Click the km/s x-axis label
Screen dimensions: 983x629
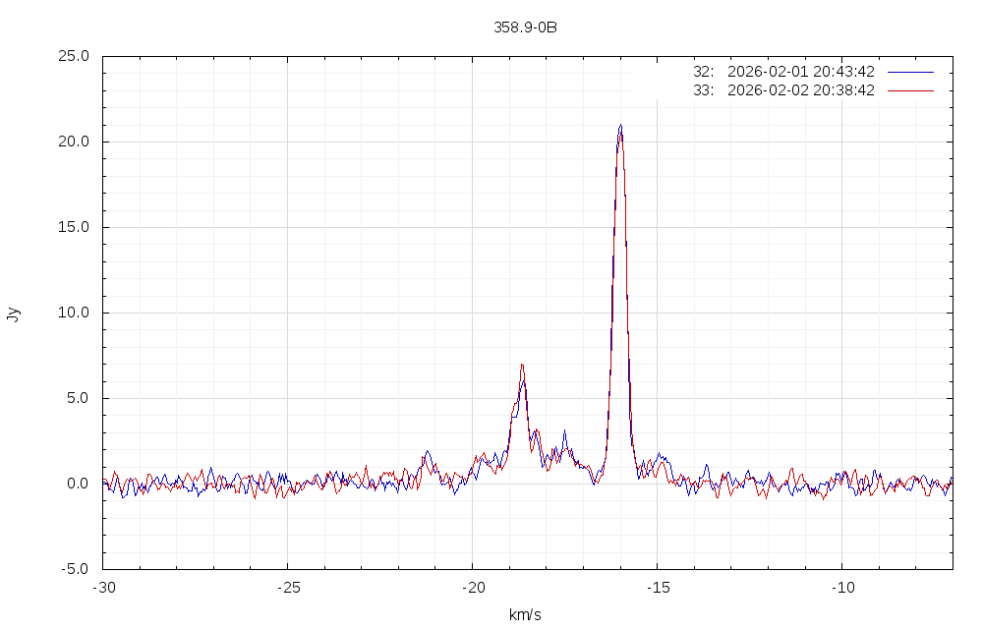[525, 615]
